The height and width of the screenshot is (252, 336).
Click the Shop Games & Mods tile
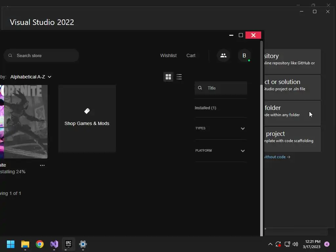[87, 118]
